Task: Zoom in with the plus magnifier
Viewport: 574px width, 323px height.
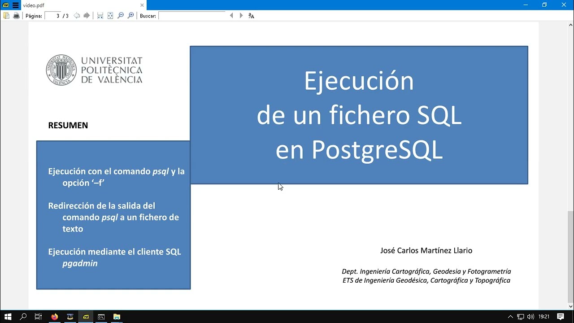Action: (131, 16)
